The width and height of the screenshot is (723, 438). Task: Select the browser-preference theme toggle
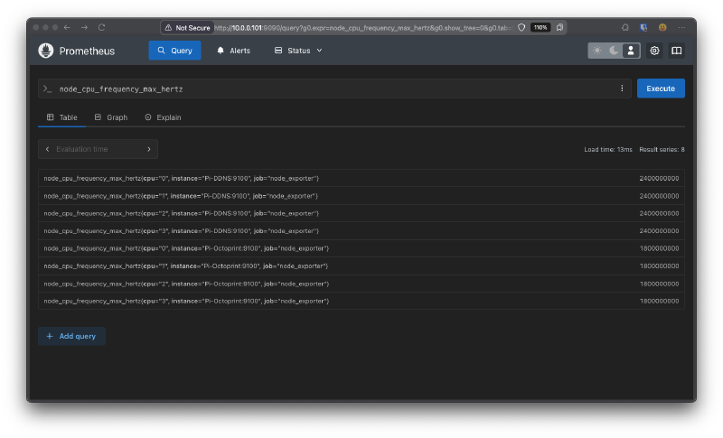(631, 51)
